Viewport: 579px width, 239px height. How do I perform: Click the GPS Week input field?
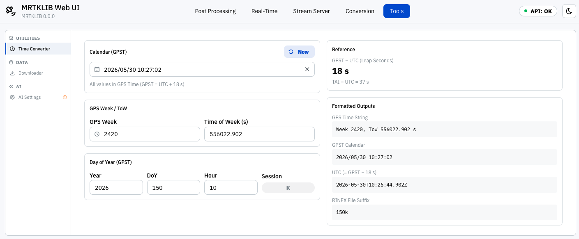(x=145, y=134)
